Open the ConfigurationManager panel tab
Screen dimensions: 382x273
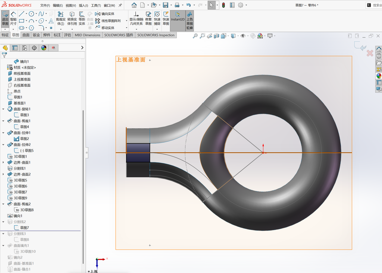pyautogui.click(x=25, y=48)
